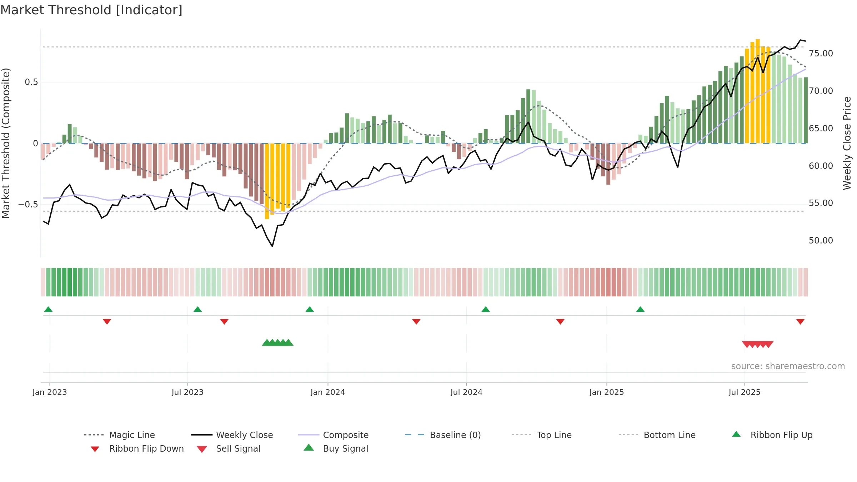Toggle the Top Line legend entry

541,435
